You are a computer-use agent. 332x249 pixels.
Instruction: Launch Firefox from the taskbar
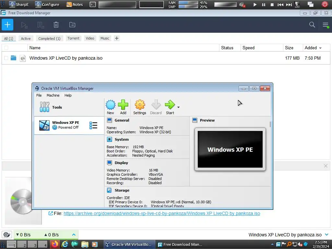click(x=55, y=244)
